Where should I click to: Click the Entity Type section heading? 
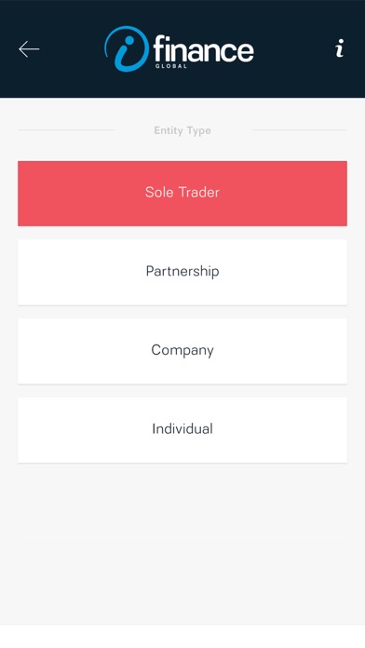(182, 130)
